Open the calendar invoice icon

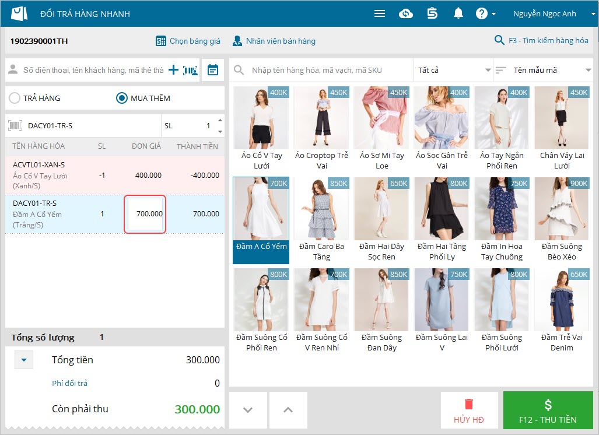[x=213, y=70]
